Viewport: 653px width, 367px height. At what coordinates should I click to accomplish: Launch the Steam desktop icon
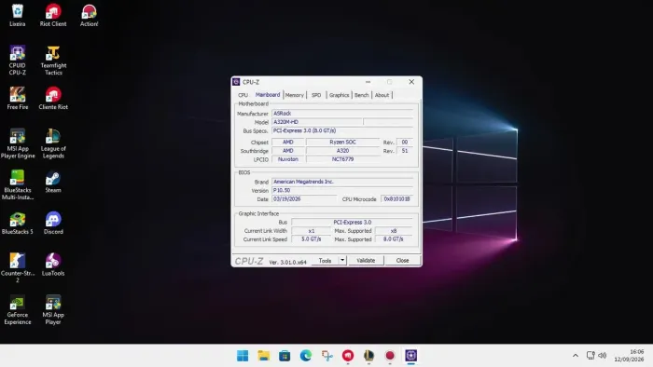(x=53, y=182)
